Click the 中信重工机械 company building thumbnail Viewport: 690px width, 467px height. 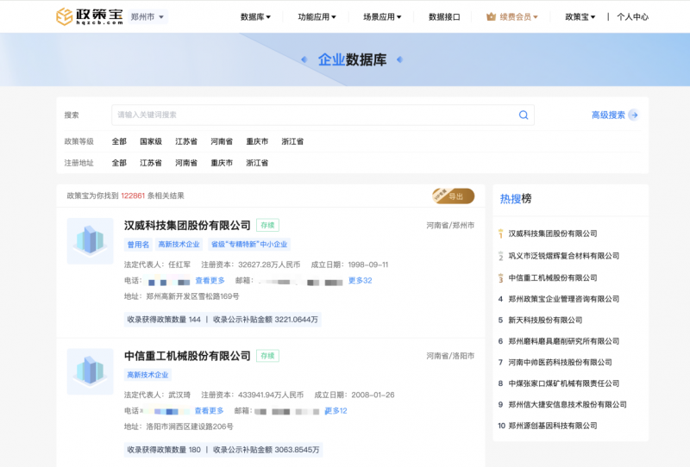91,371
